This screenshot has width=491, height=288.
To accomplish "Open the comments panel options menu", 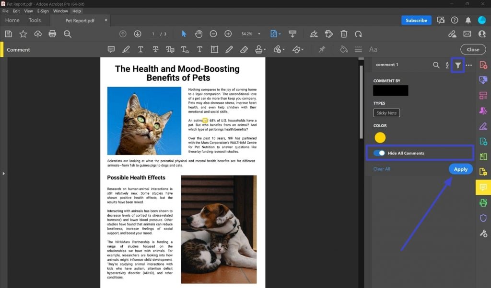I will pos(469,65).
